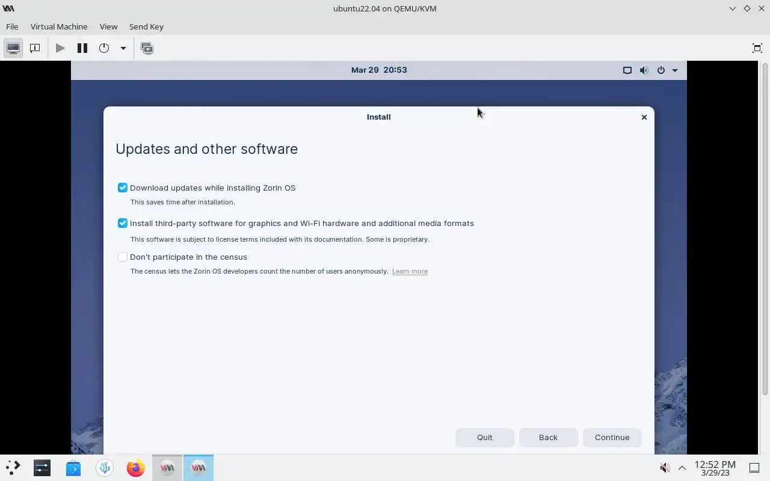The width and height of the screenshot is (770, 481).
Task: Click the Run virtual machine play icon
Action: coord(60,48)
